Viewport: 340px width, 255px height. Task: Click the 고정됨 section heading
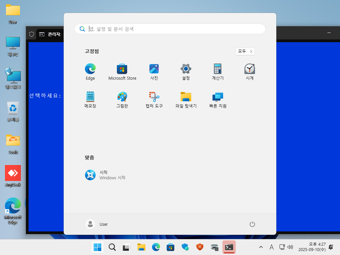point(92,51)
